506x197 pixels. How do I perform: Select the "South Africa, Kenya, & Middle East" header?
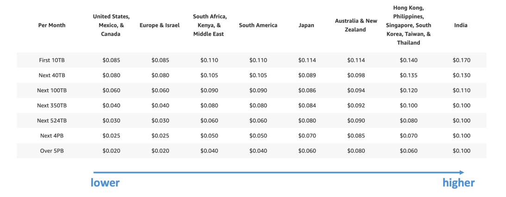(x=210, y=25)
